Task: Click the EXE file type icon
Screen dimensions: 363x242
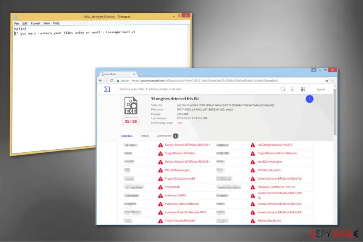Action: pos(131,106)
